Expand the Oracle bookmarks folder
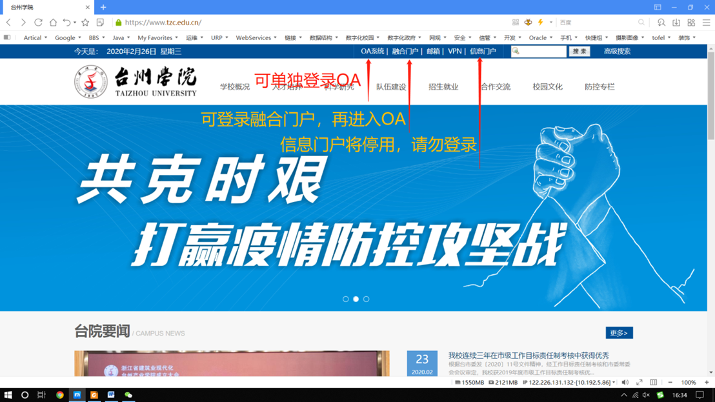This screenshot has height=402, width=715. 541,38
